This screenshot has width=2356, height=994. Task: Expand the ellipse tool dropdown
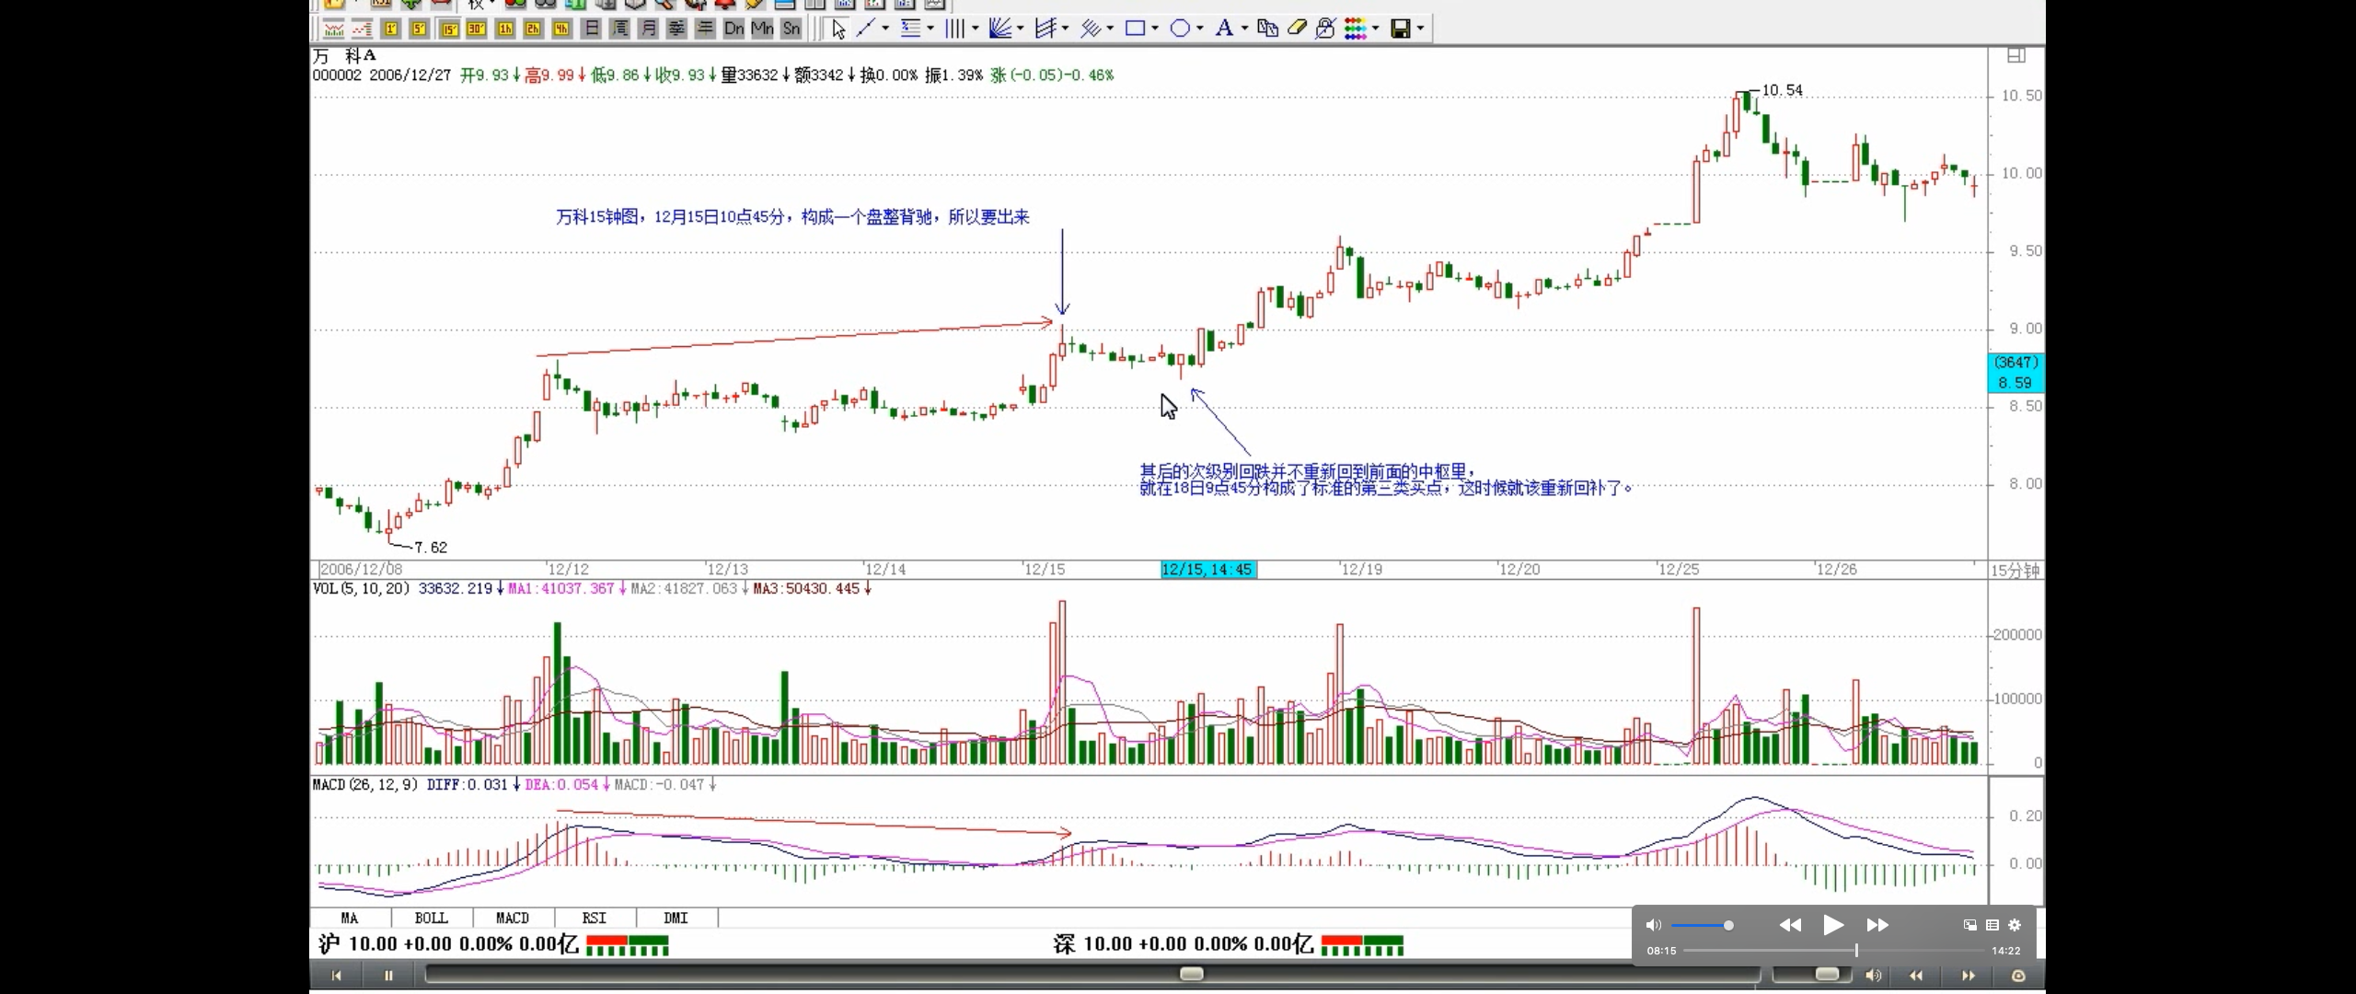pos(1199,29)
